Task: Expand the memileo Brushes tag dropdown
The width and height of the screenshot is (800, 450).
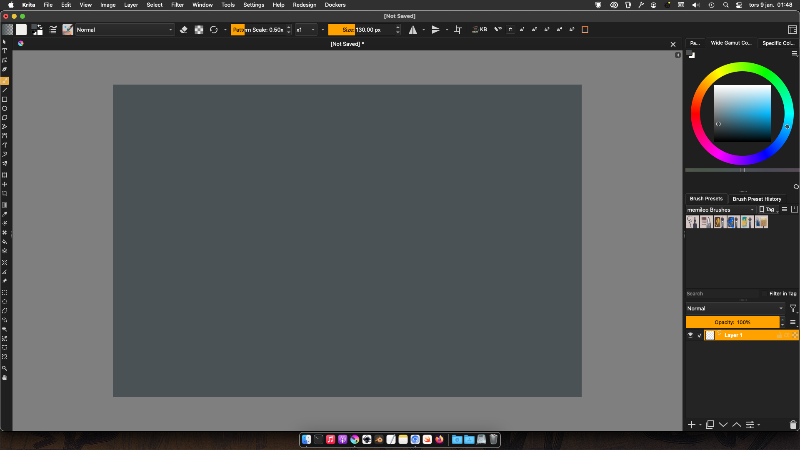Action: pyautogui.click(x=721, y=210)
